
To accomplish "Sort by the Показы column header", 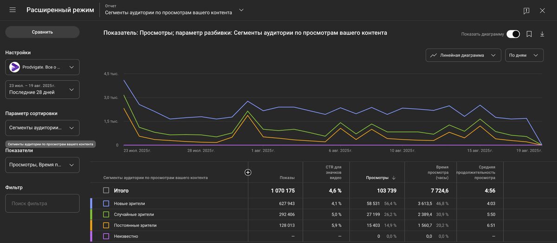I will 287,178.
